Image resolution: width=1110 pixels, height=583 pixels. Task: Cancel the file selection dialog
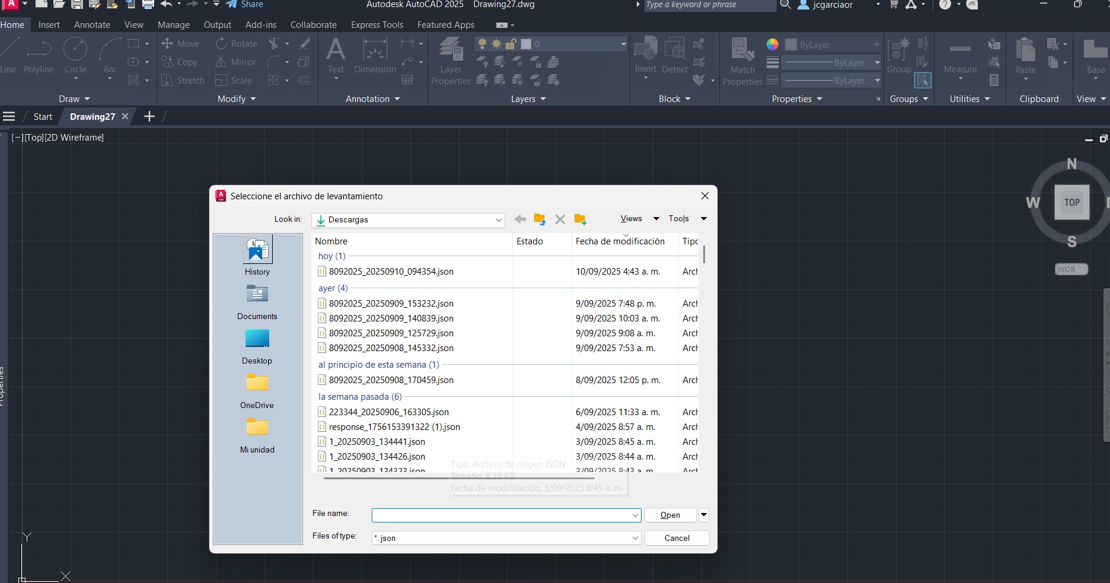(x=677, y=538)
